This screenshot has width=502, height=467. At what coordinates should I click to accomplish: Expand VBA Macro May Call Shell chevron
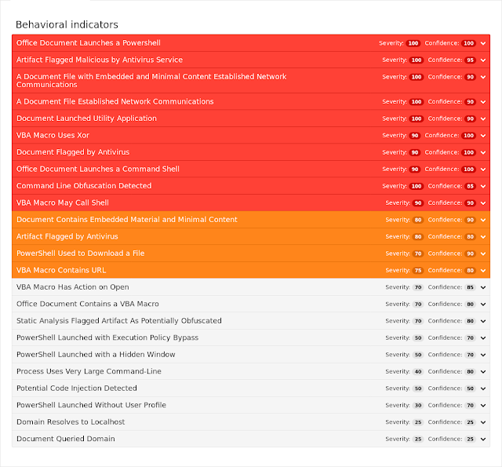[483, 203]
